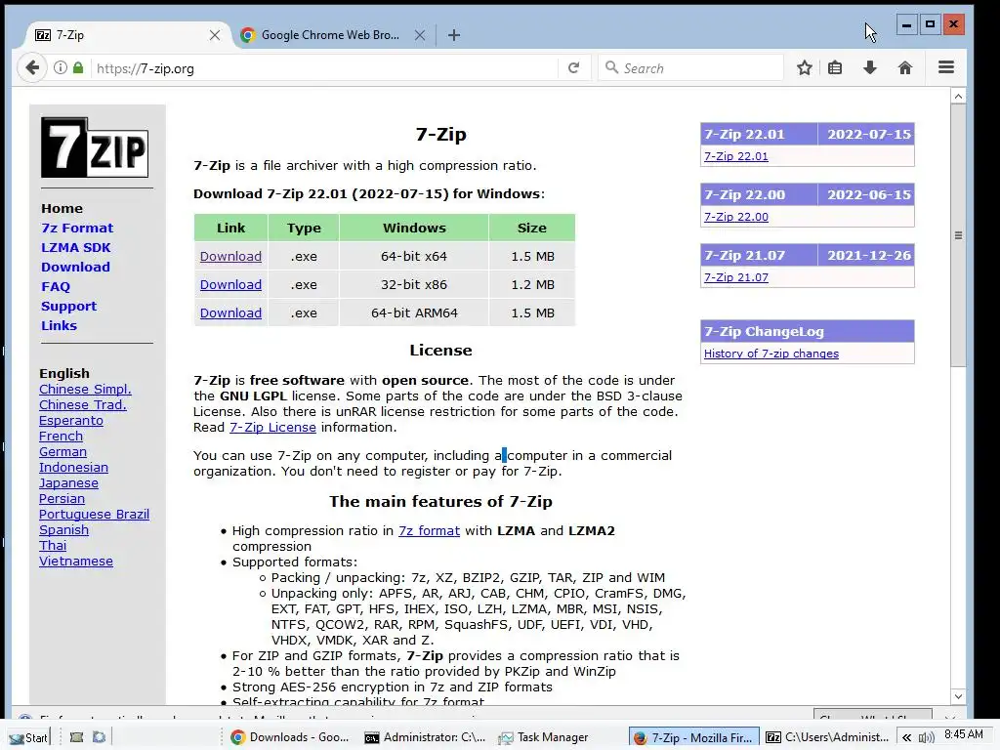Screen dimensions: 1000x750
Task: Open LZMA SDK page in sidebar
Action: point(76,247)
